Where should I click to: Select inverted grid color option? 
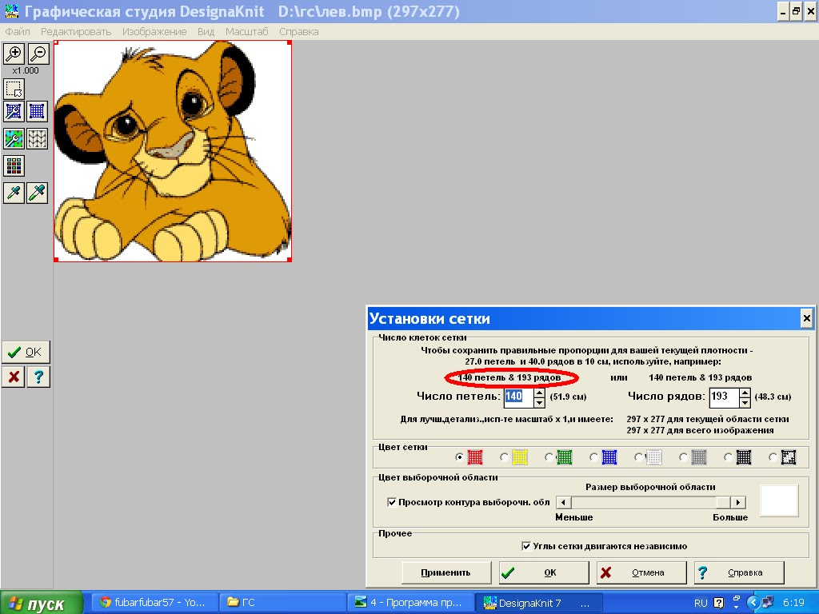[773, 457]
